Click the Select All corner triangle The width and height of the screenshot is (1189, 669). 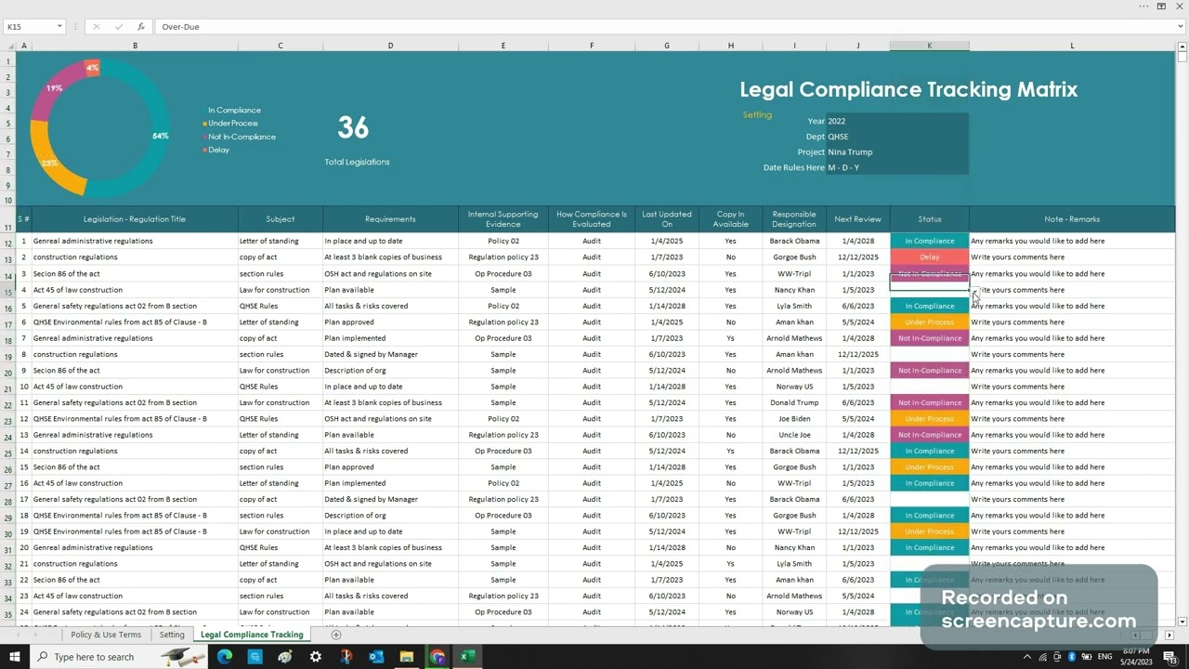point(8,46)
